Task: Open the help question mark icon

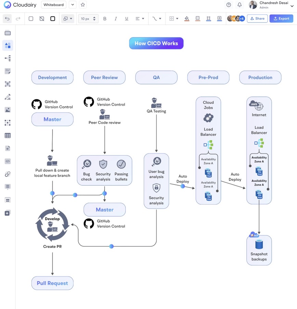Action: click(229, 5)
